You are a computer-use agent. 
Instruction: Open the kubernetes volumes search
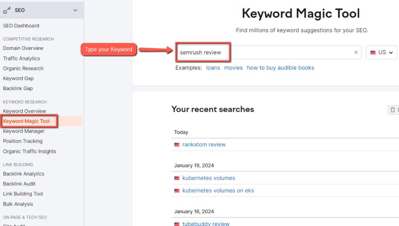coord(209,178)
